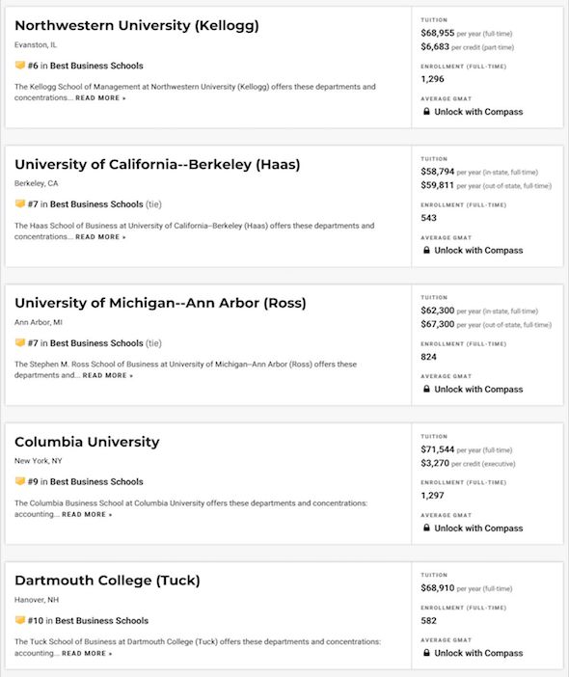Click the ranking badge icon for Dartmouth Tuck
Screen dimensions: 569x677
tap(20, 620)
